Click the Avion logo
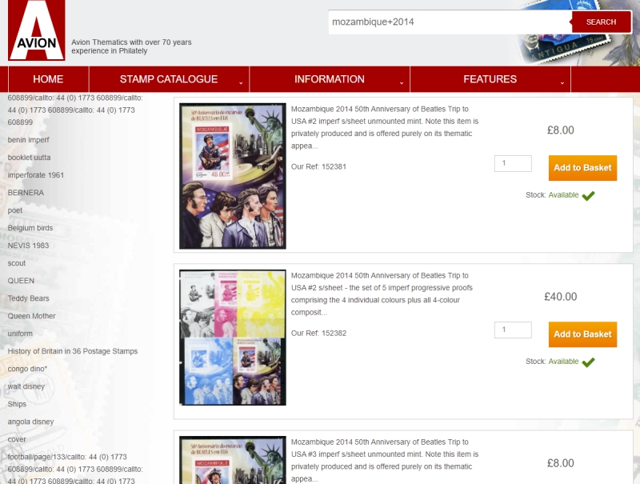The height and width of the screenshot is (484, 640). pos(36,30)
